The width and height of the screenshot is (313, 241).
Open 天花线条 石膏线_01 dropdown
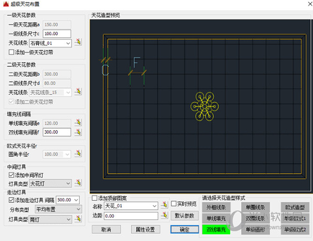68,43
